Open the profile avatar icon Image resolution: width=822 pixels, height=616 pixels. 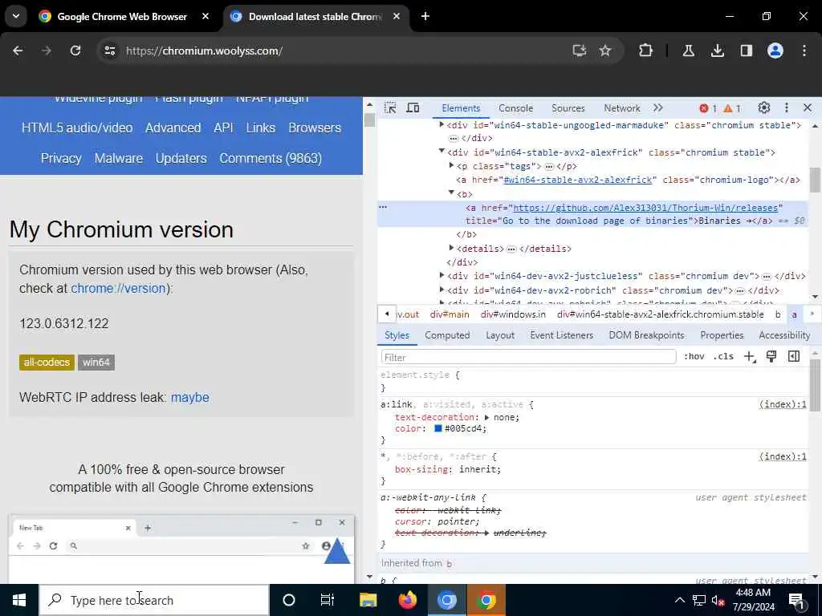tap(775, 51)
